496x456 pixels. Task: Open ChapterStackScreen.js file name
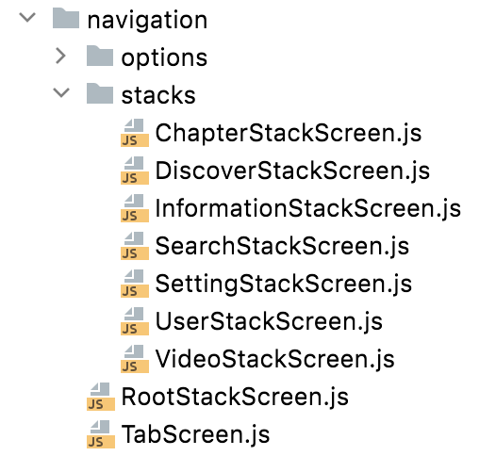click(289, 134)
